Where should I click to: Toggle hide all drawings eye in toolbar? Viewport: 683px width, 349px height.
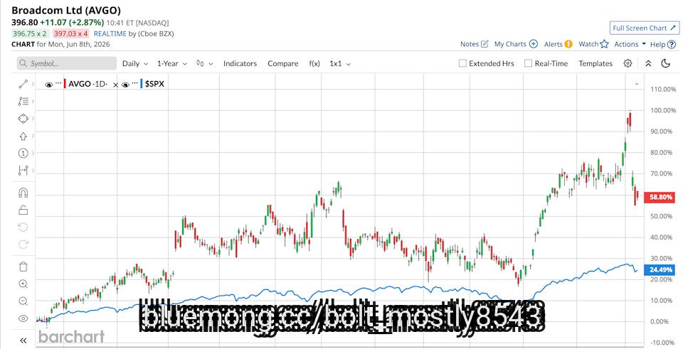tap(23, 319)
